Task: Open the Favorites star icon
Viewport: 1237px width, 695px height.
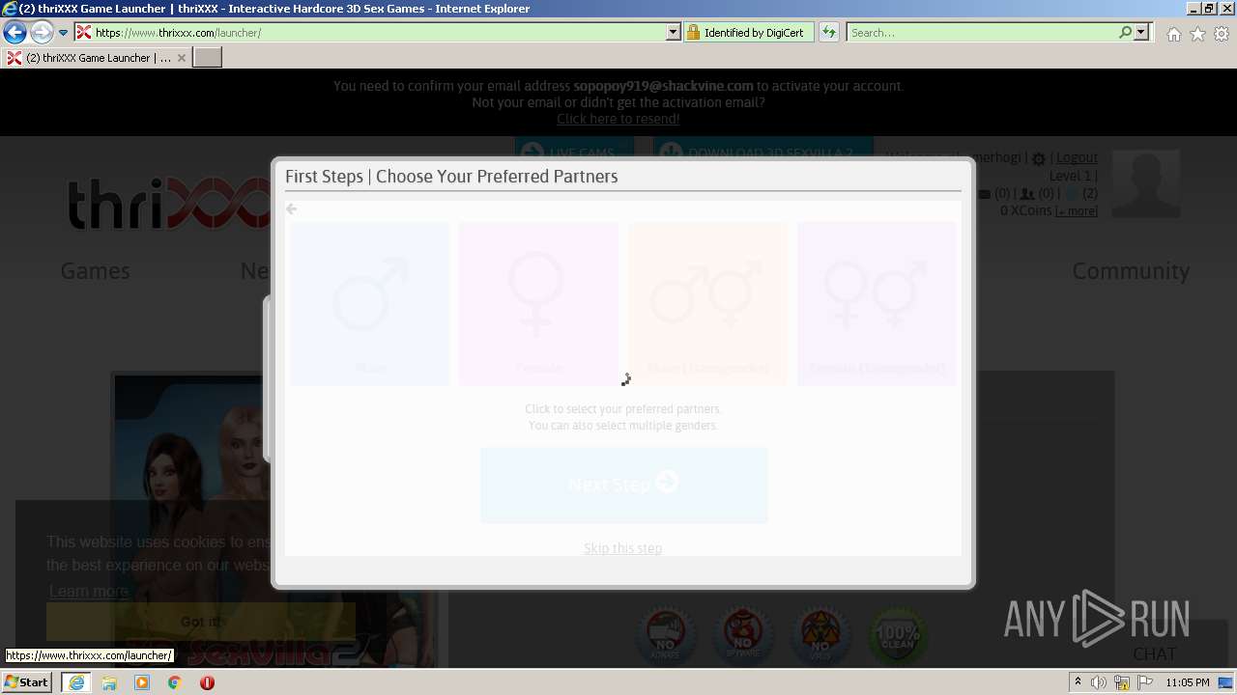Action: 1197,34
